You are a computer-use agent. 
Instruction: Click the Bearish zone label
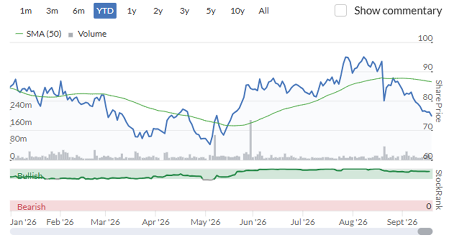(x=32, y=207)
